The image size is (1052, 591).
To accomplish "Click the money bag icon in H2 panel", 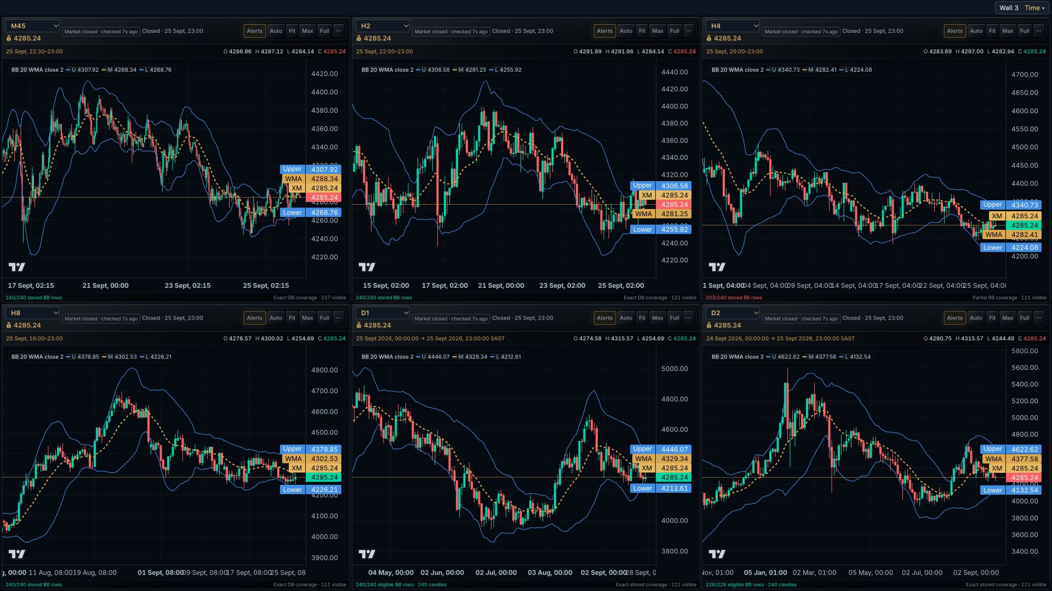I will [359, 38].
